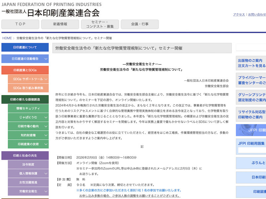The height and width of the screenshot is (199, 266).
Task: Go to the 新着情報 navigation tab
Action: pyautogui.click(x=60, y=24)
